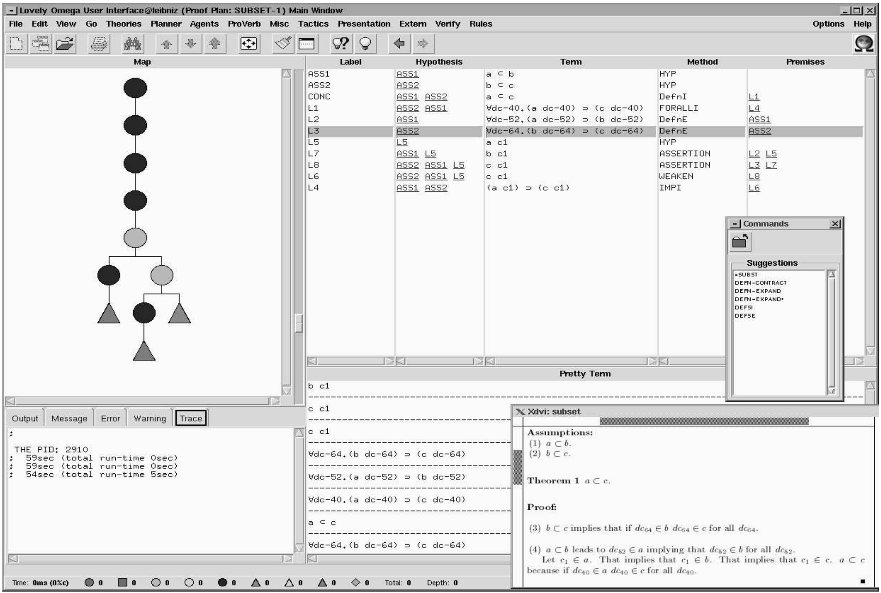Switch to the Message tab
Viewport: 881px width, 593px height.
[69, 418]
